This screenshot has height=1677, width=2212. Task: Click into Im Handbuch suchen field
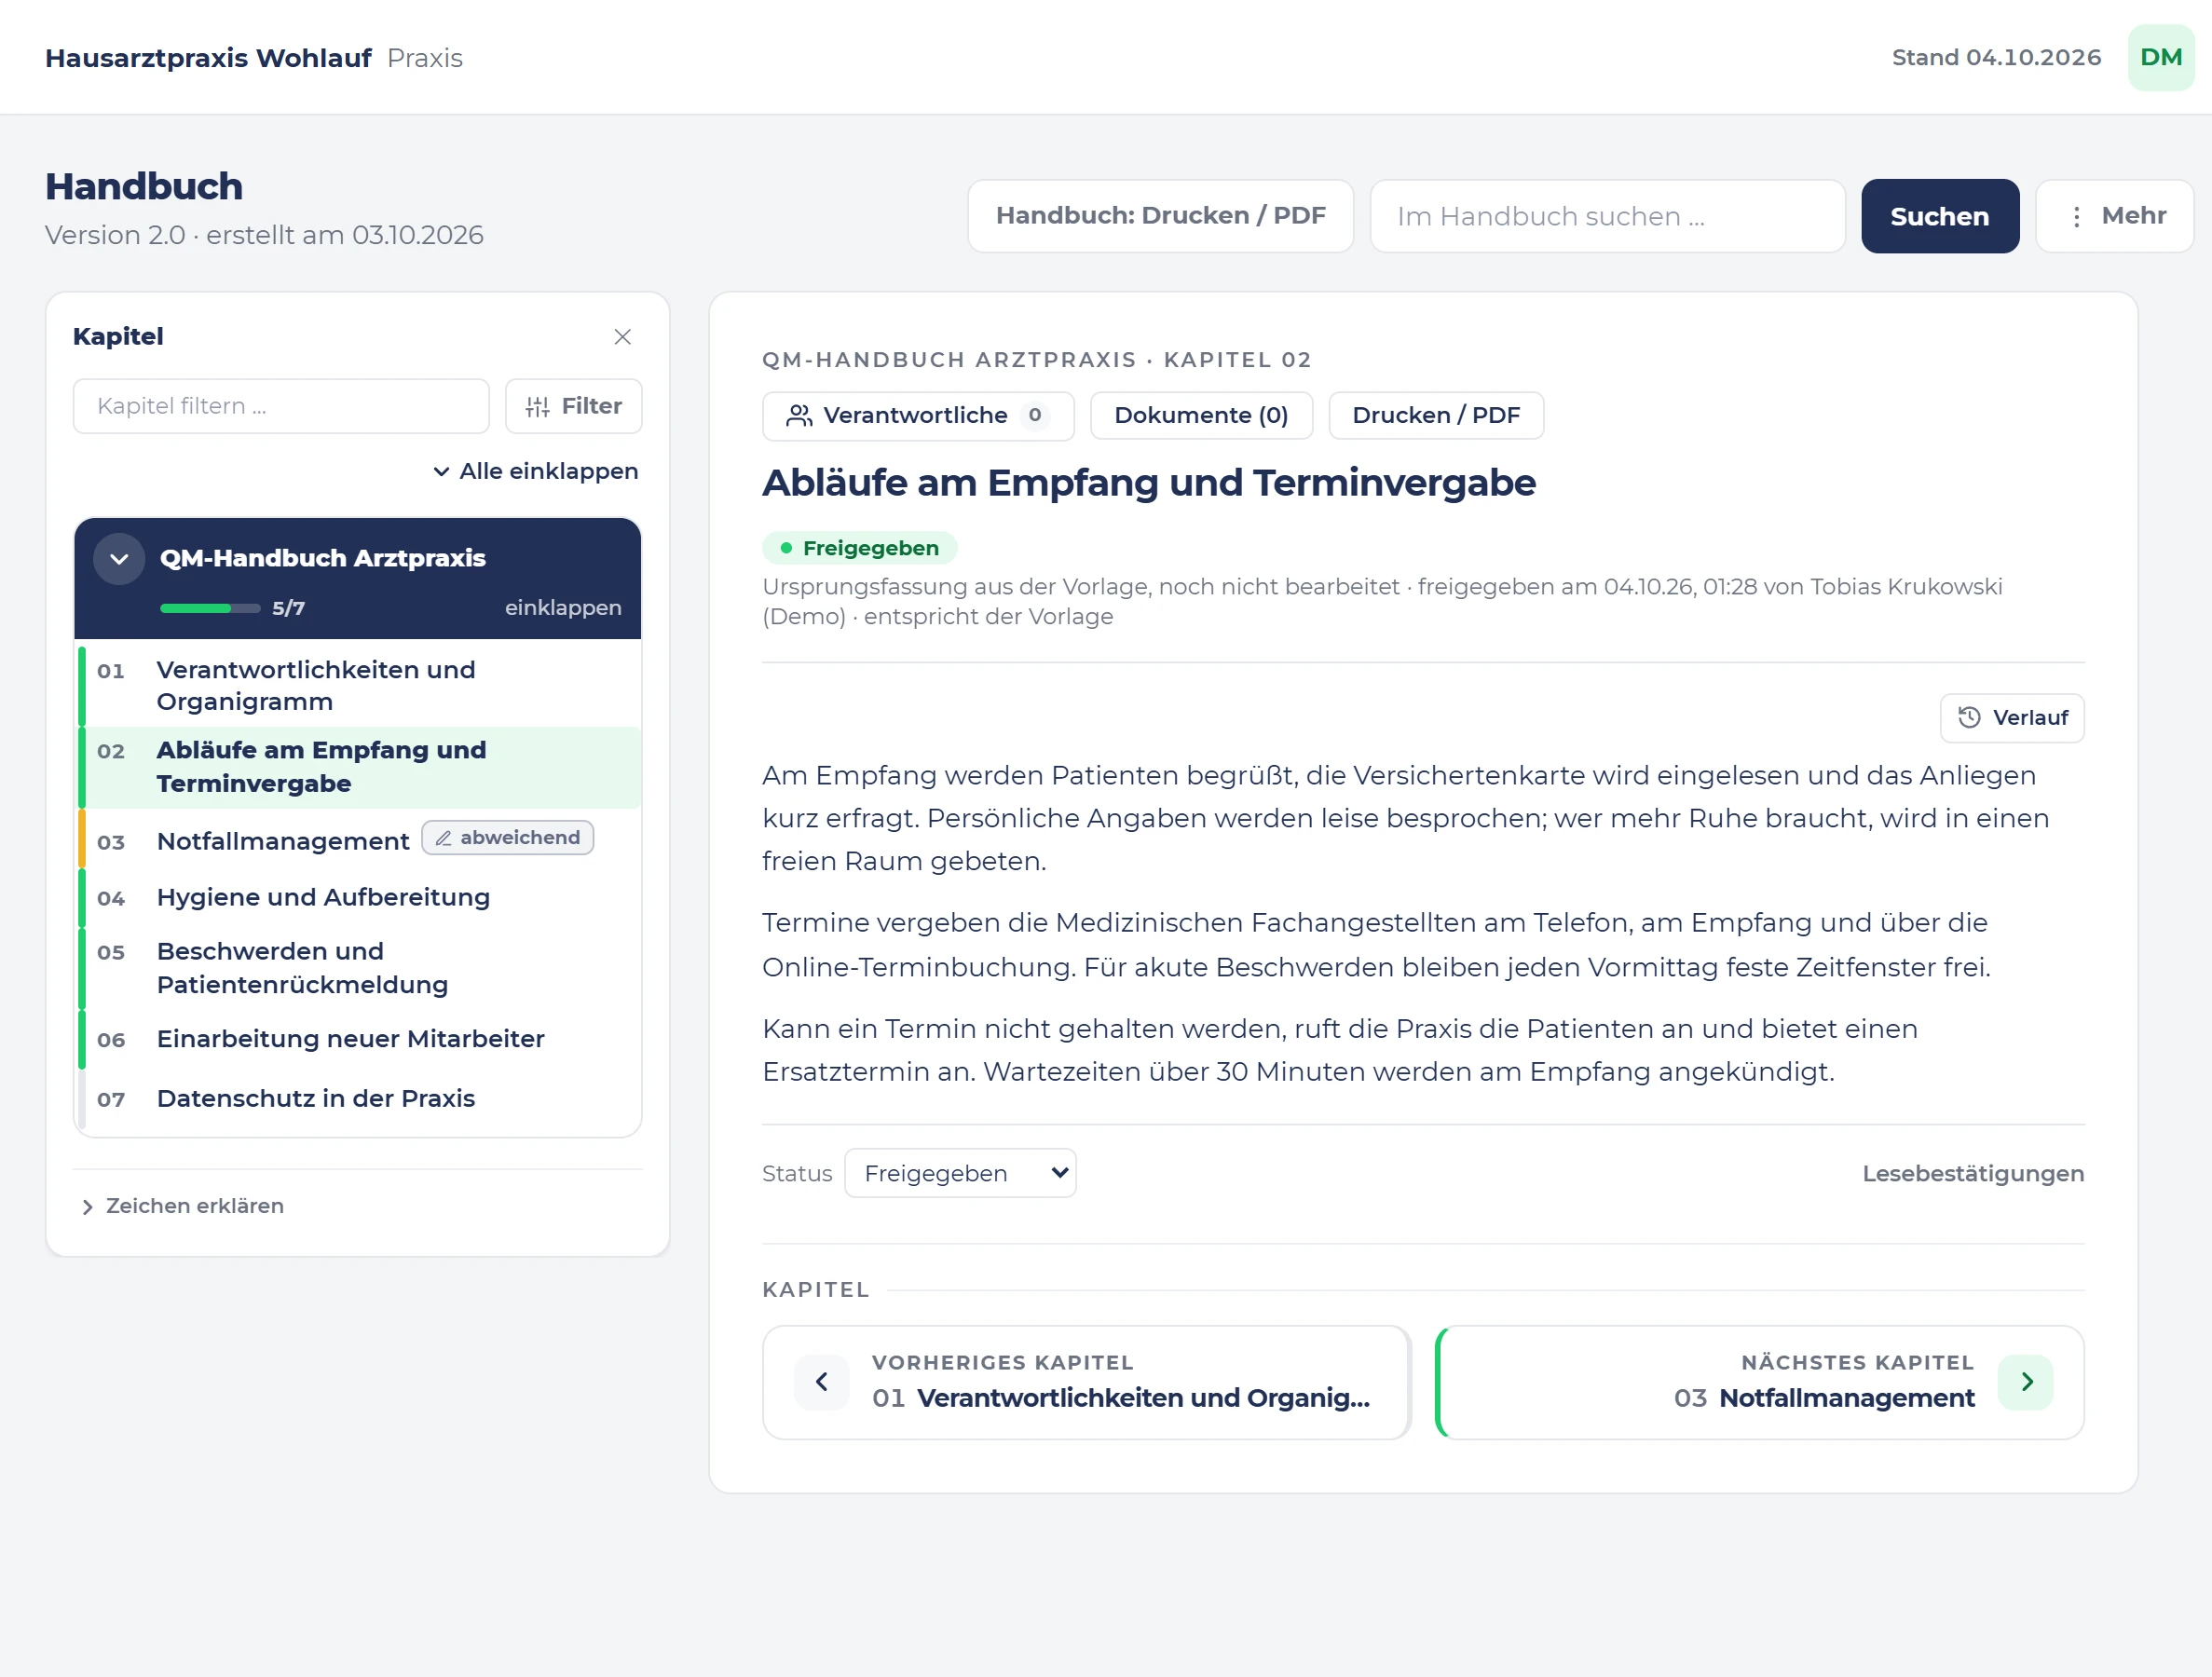[1607, 216]
